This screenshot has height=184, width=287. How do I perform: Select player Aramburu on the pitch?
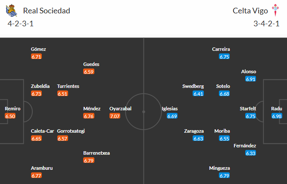(42, 168)
